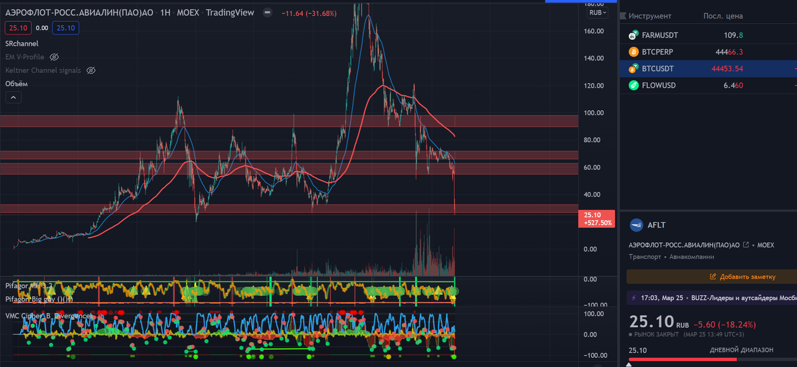
Task: Click the FLOWUSD last price 6.460
Action: pyautogui.click(x=732, y=85)
